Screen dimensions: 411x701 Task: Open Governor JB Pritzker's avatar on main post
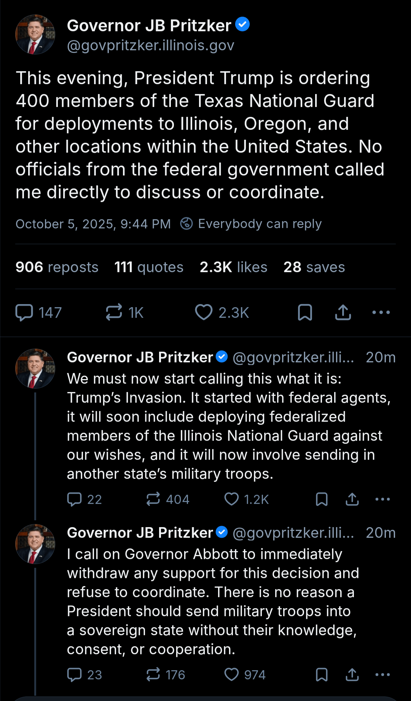[35, 35]
